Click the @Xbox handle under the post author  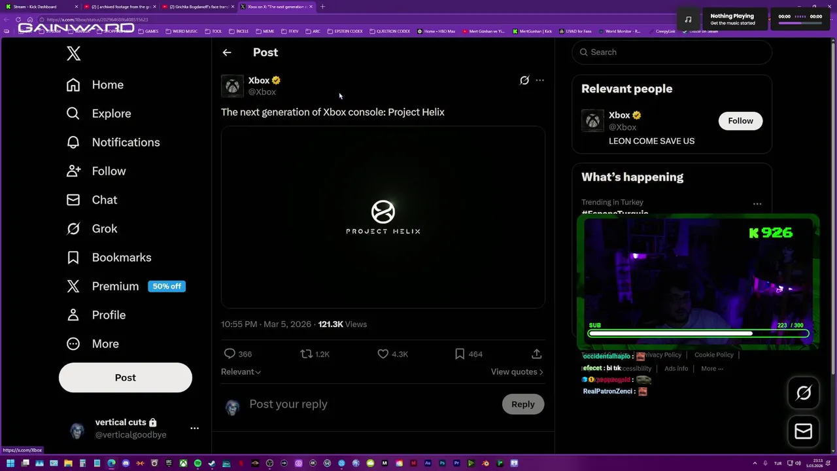[x=262, y=92]
